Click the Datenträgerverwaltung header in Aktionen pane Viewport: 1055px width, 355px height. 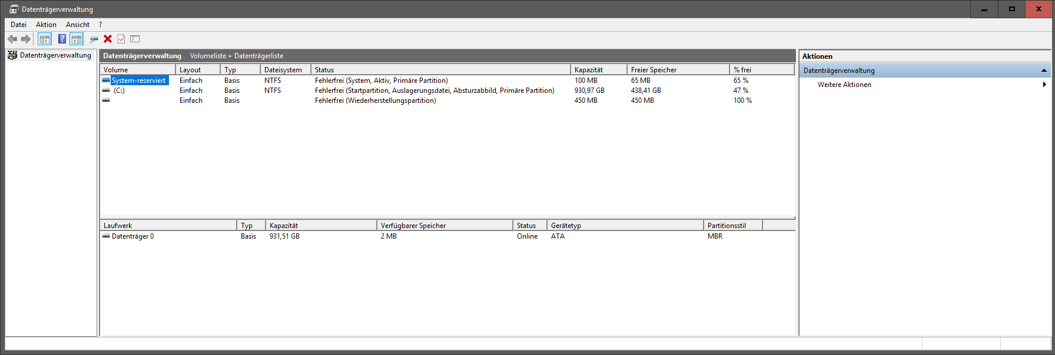point(925,71)
